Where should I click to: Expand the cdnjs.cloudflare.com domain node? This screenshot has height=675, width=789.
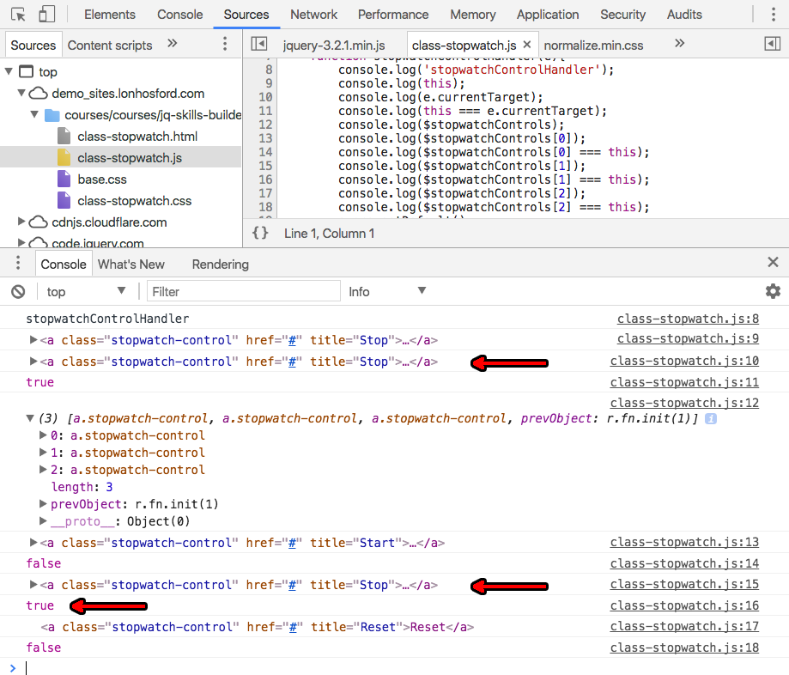(x=21, y=222)
